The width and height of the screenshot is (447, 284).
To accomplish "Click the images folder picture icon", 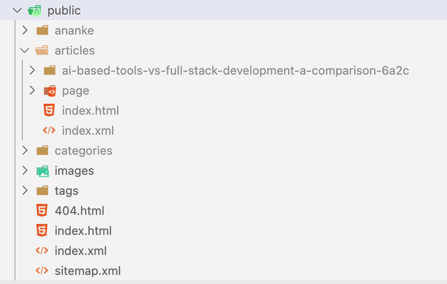I will tap(42, 171).
